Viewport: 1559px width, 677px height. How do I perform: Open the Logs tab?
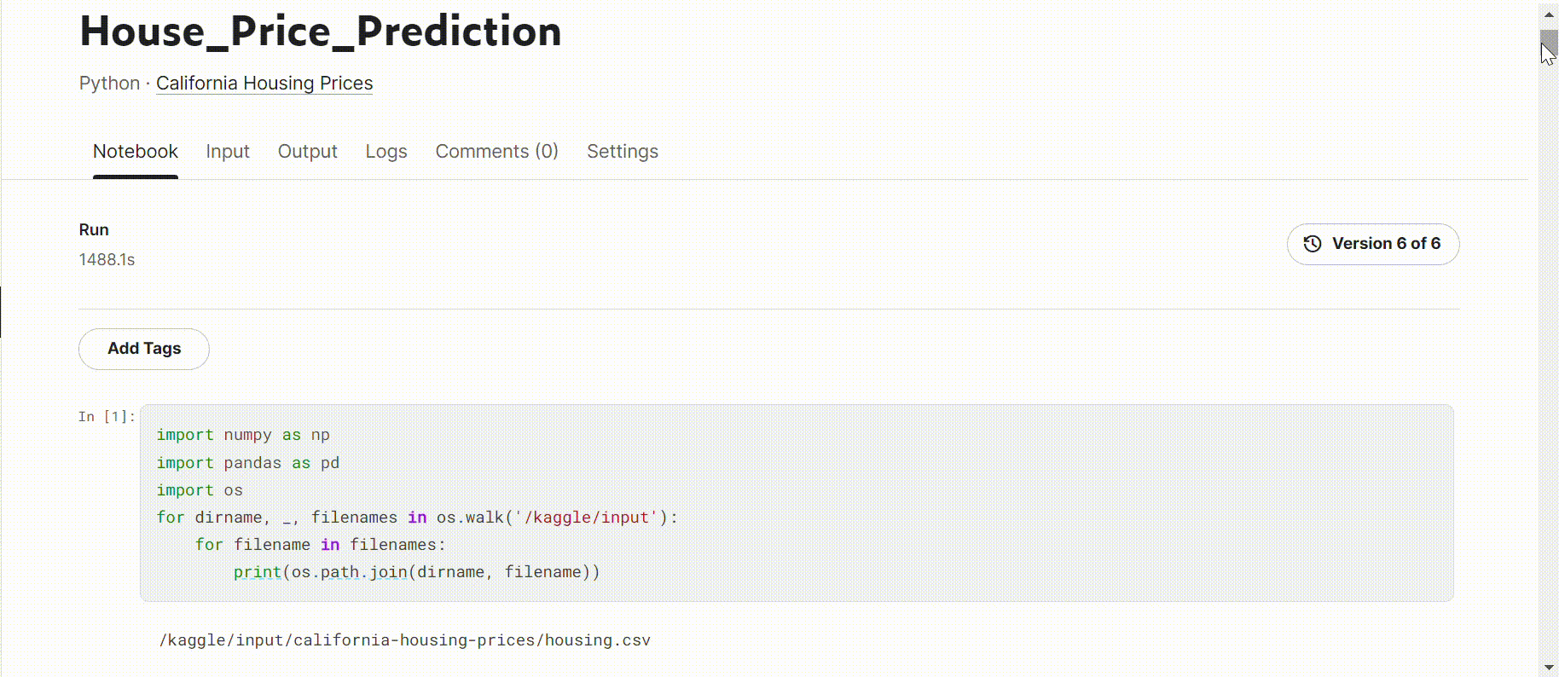click(x=386, y=152)
